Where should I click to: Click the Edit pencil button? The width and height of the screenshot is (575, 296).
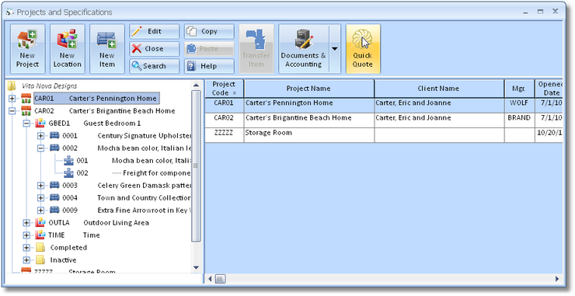tap(155, 32)
